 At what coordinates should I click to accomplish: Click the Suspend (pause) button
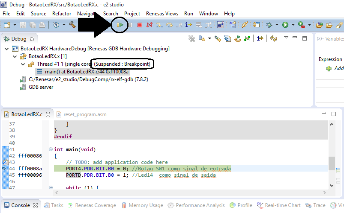click(x=131, y=25)
